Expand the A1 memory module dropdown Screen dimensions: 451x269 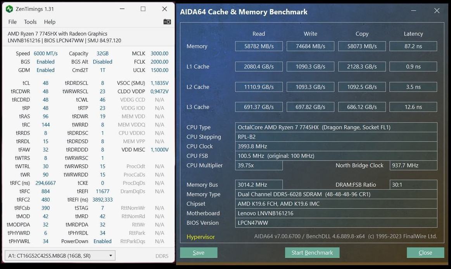pos(60,255)
